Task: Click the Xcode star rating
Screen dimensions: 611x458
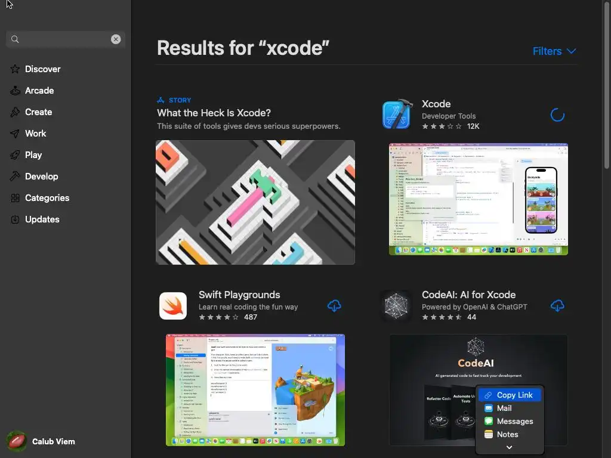Action: (442, 126)
